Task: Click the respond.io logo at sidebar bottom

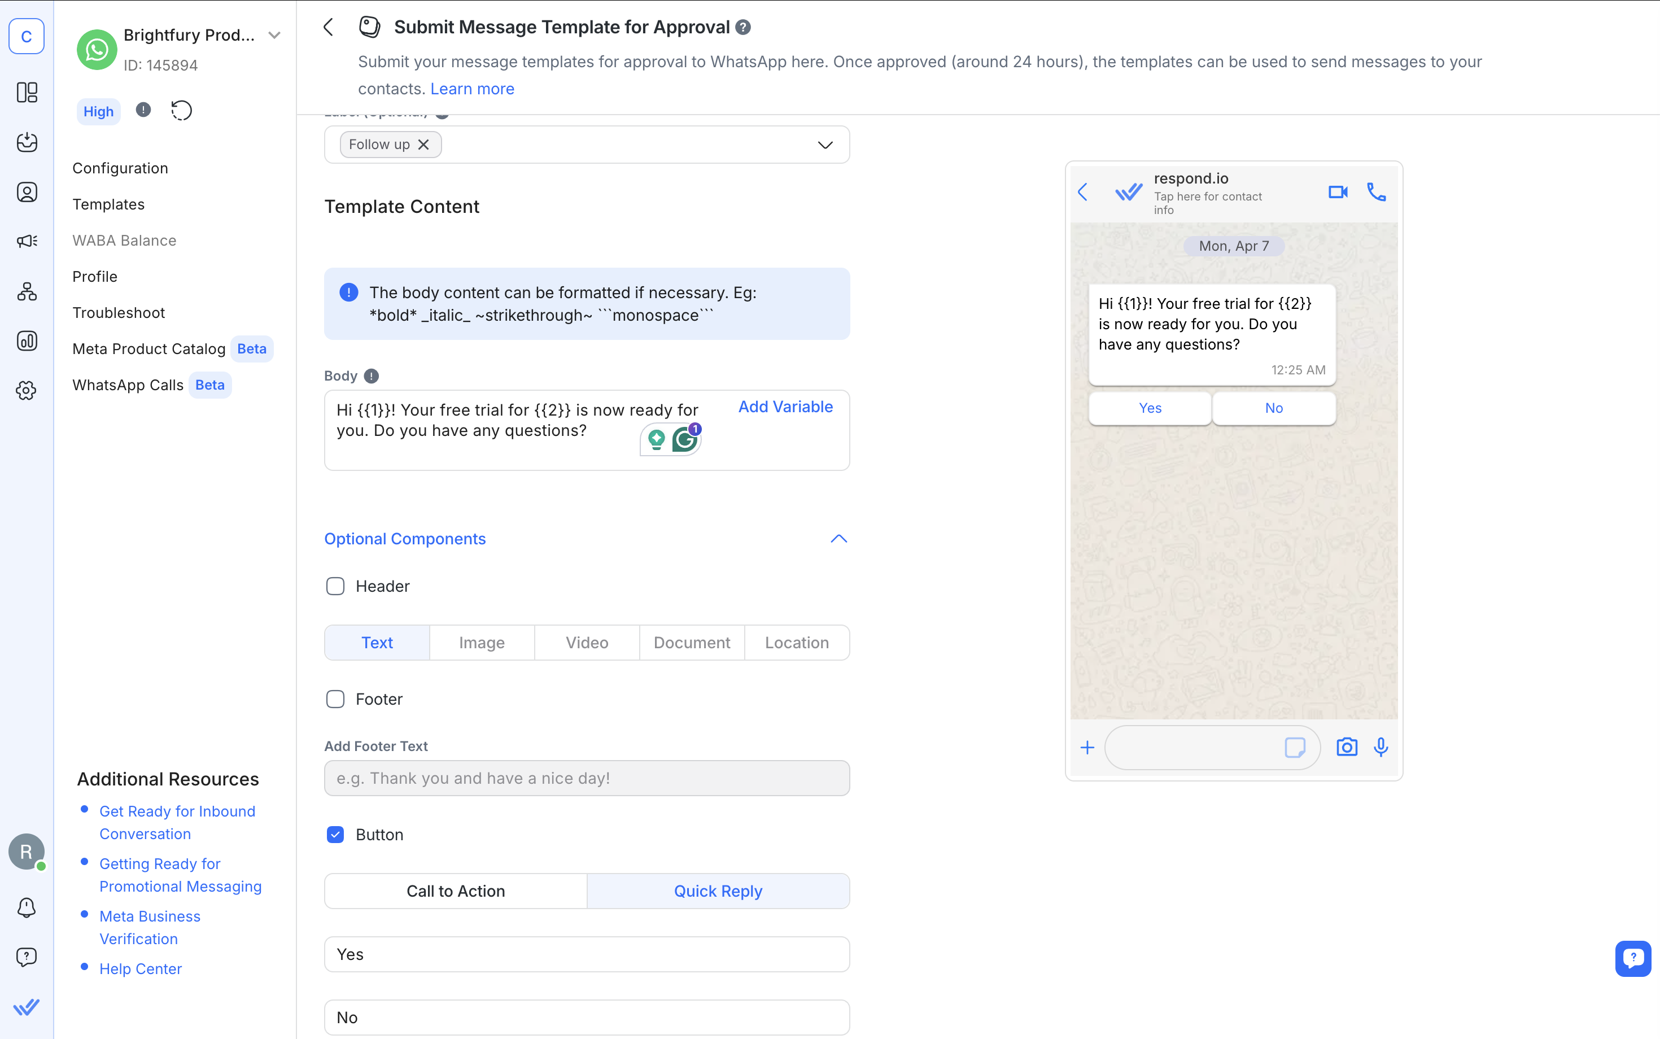Action: [27, 1007]
